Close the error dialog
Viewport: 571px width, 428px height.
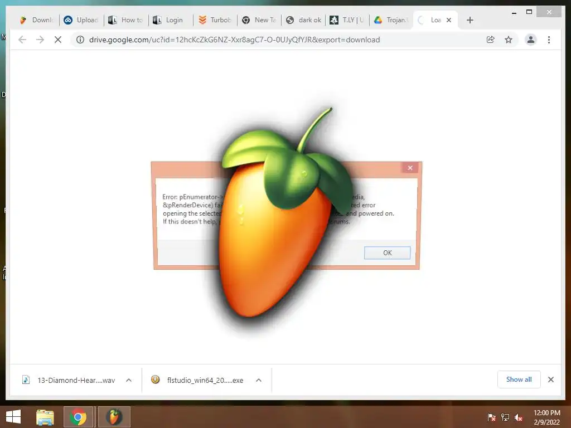410,168
